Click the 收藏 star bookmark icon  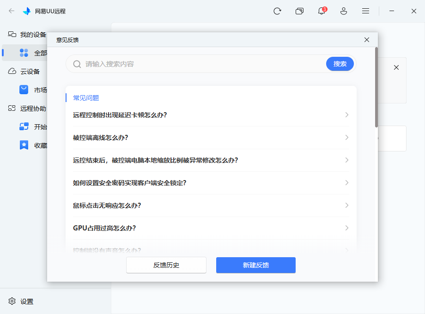[24, 145]
